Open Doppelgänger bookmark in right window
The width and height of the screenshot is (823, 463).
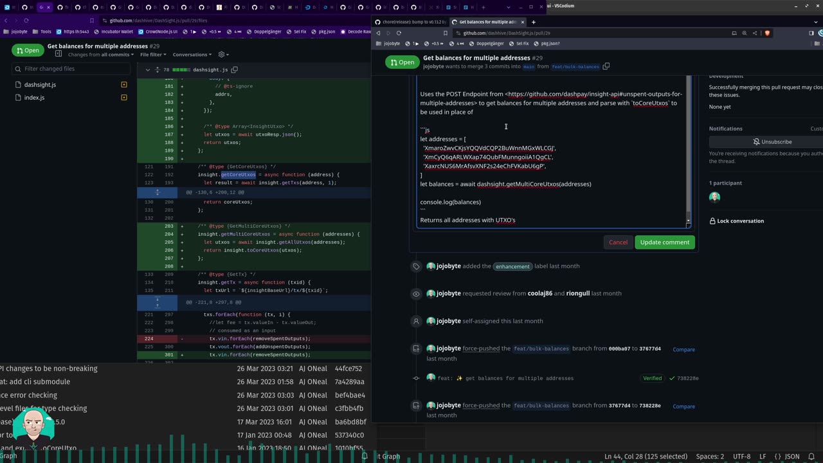(x=486, y=44)
